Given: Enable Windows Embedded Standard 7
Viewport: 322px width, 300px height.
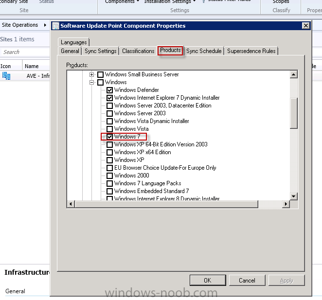Looking at the screenshot, I should (109, 191).
